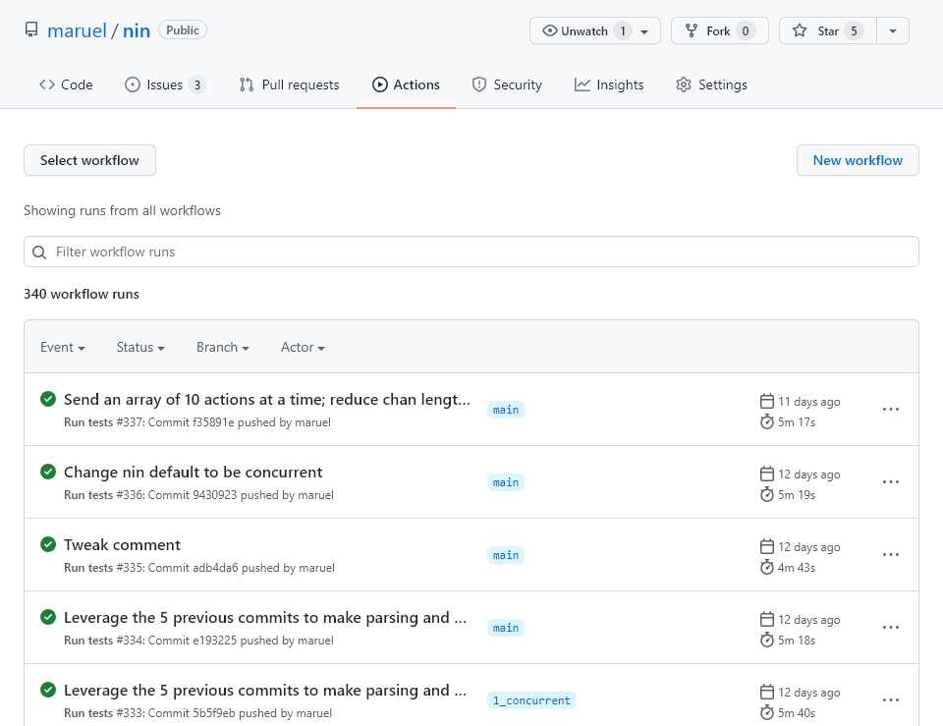Click the stopwatch icon next to 5m 17s
This screenshot has height=726, width=943.
(x=767, y=421)
